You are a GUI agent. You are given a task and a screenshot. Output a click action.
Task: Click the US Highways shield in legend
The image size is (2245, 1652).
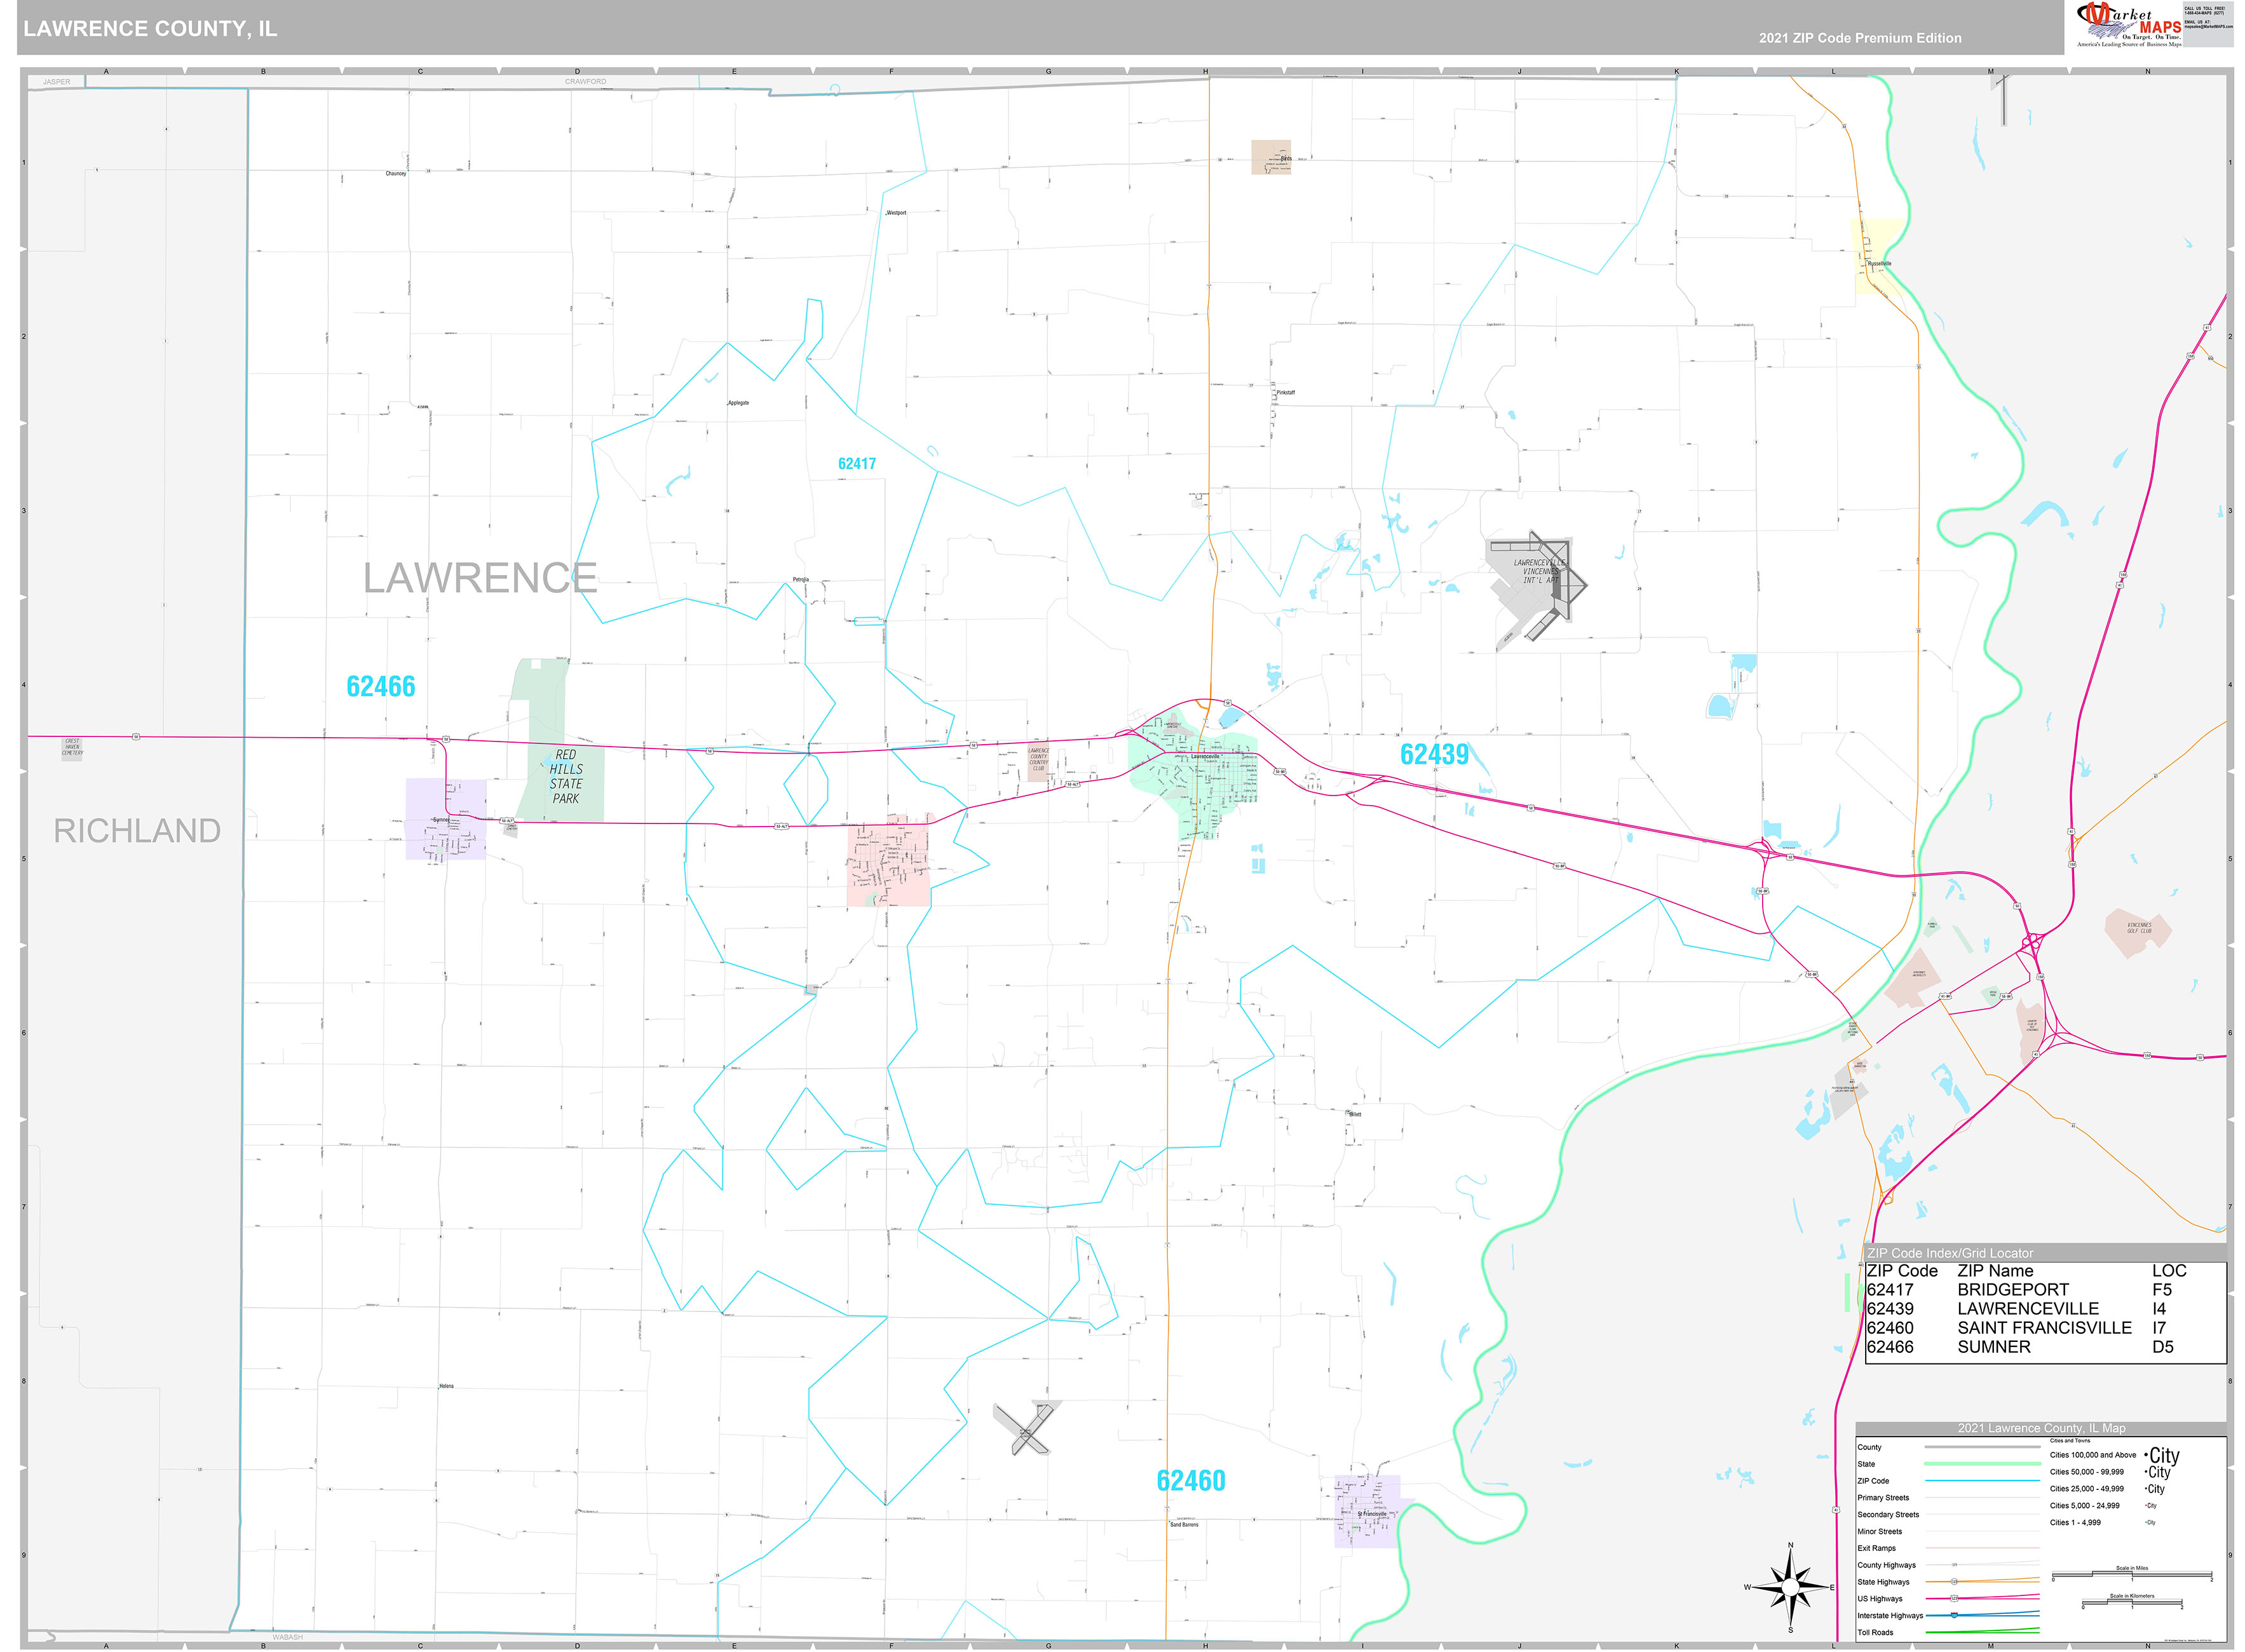pos(1955,1598)
